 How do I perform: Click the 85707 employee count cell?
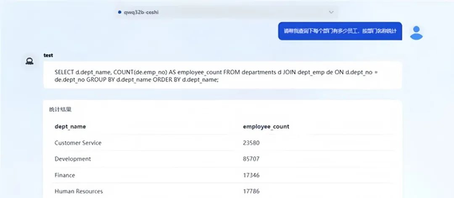click(251, 159)
